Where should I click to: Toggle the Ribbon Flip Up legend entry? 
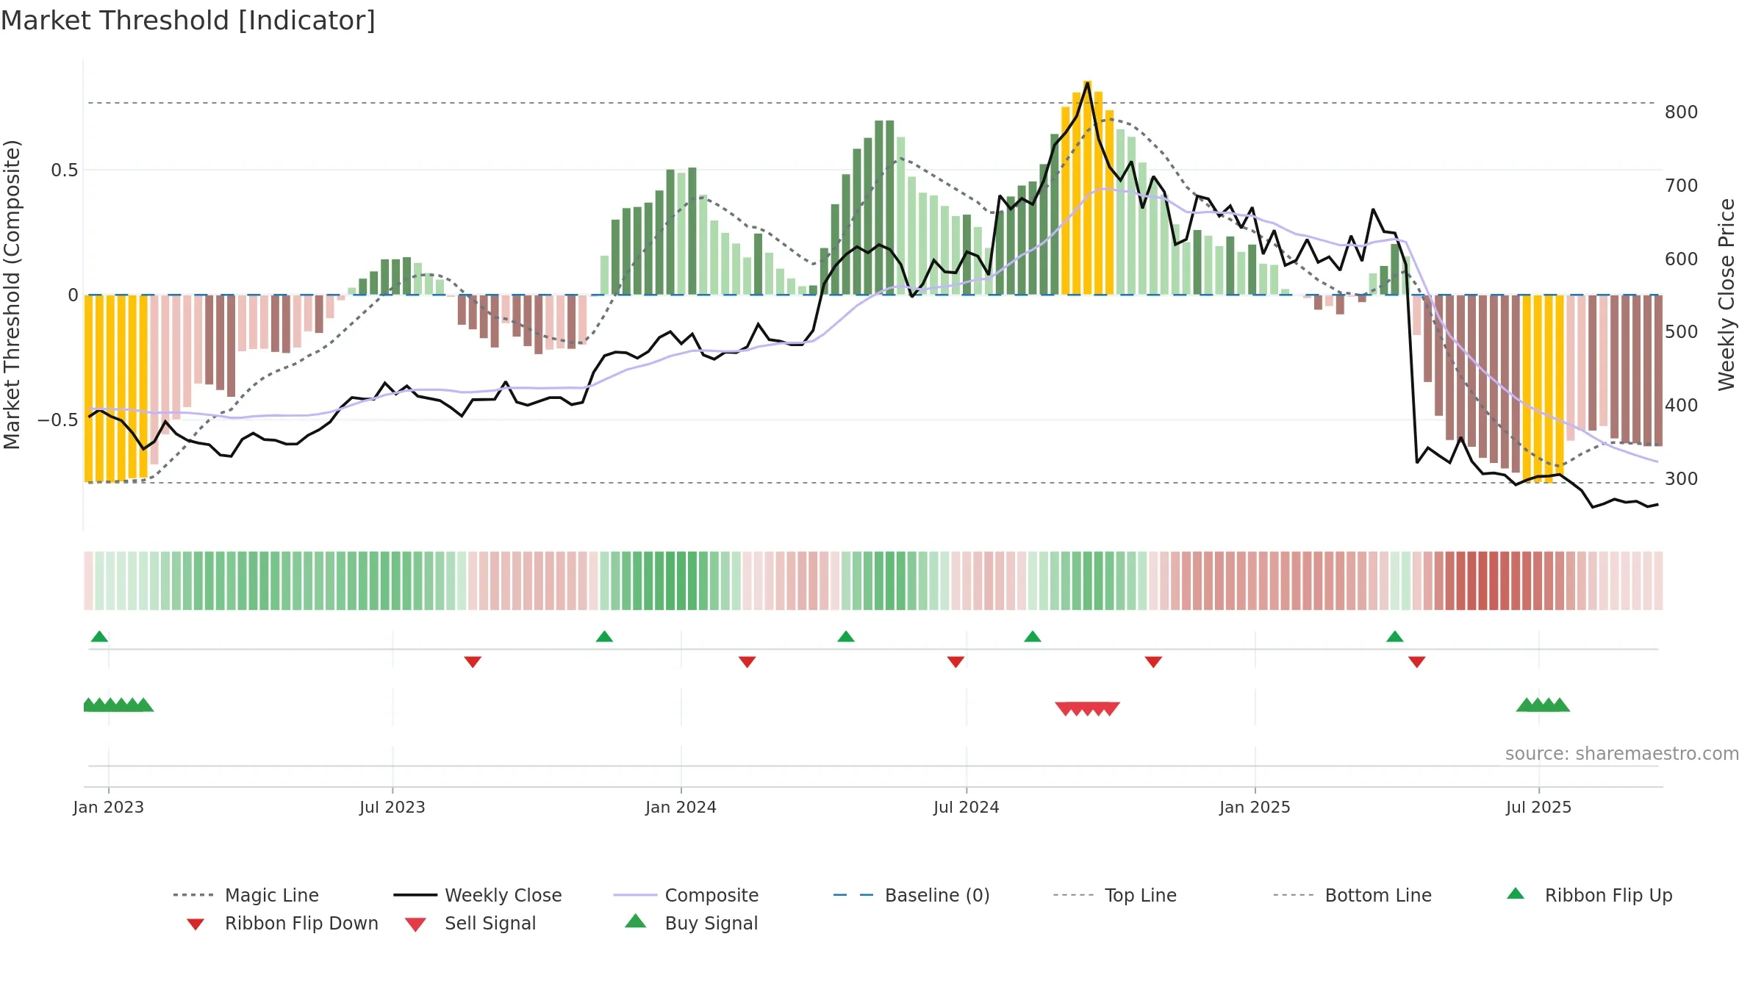coord(1589,895)
